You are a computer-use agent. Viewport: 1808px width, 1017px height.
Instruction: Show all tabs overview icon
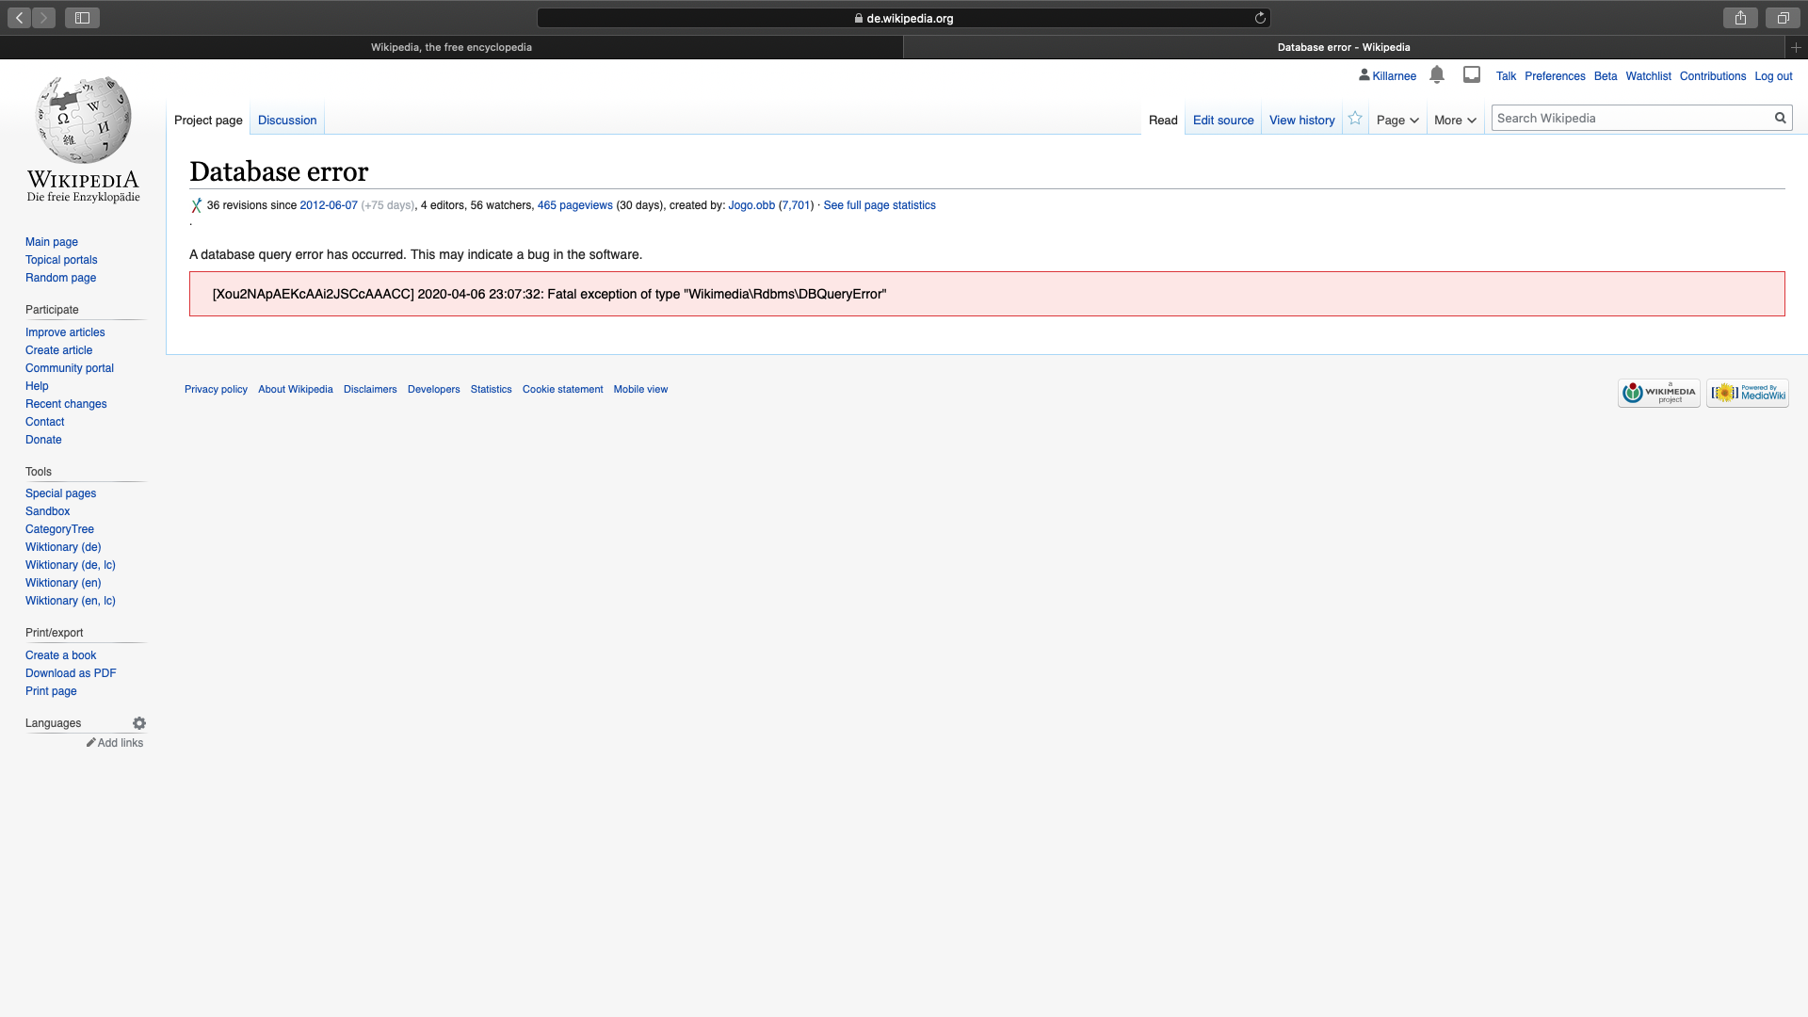click(x=1783, y=18)
